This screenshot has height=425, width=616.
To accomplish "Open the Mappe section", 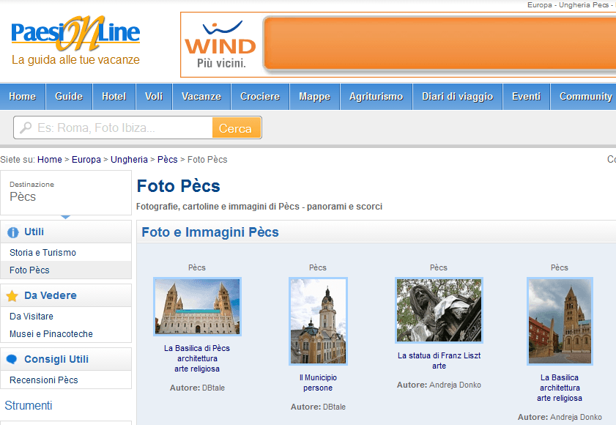I will tap(314, 96).
